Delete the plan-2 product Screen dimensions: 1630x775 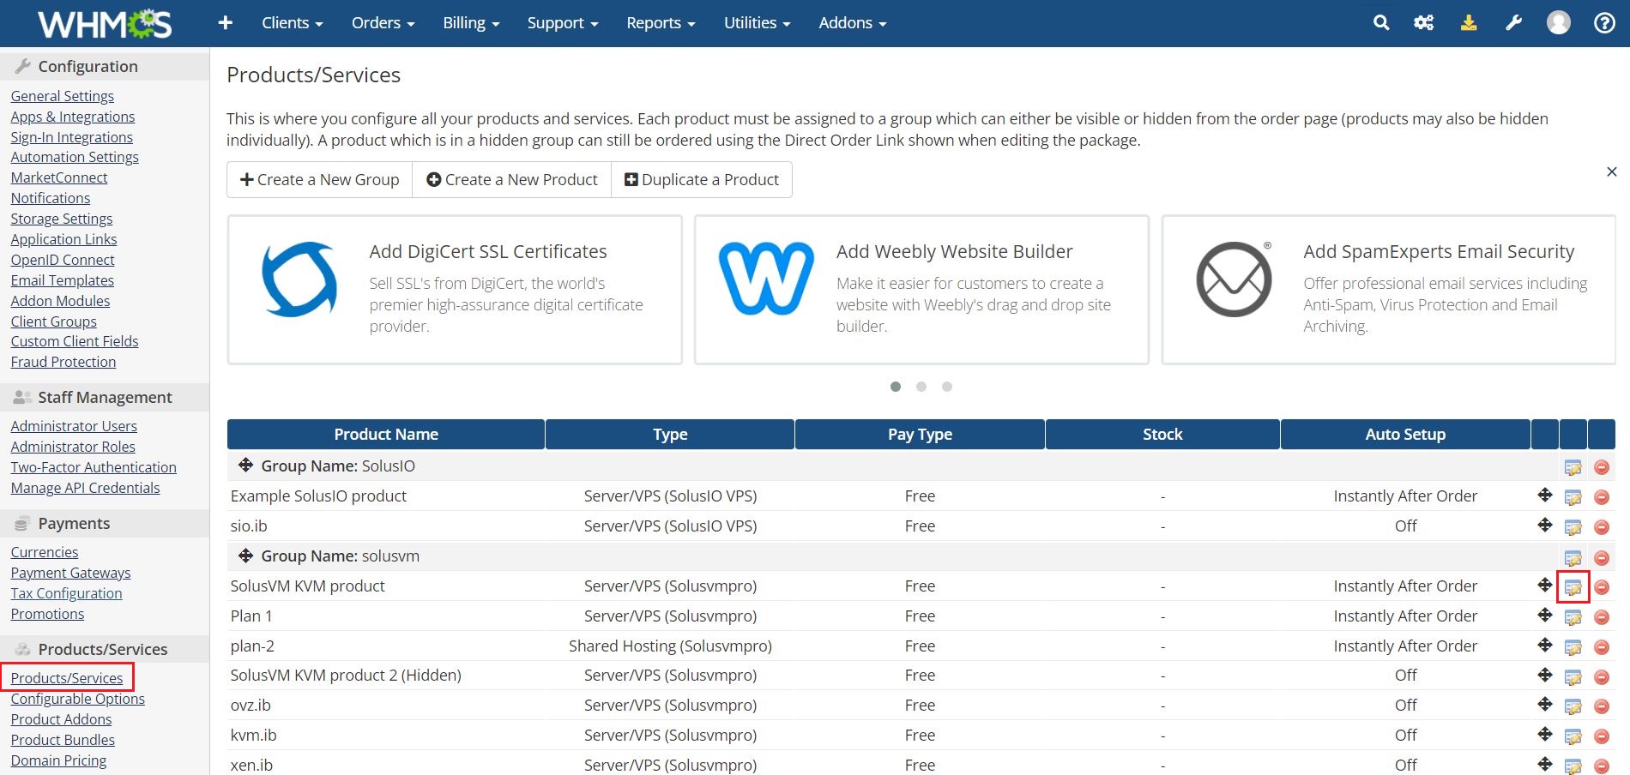pos(1602,647)
